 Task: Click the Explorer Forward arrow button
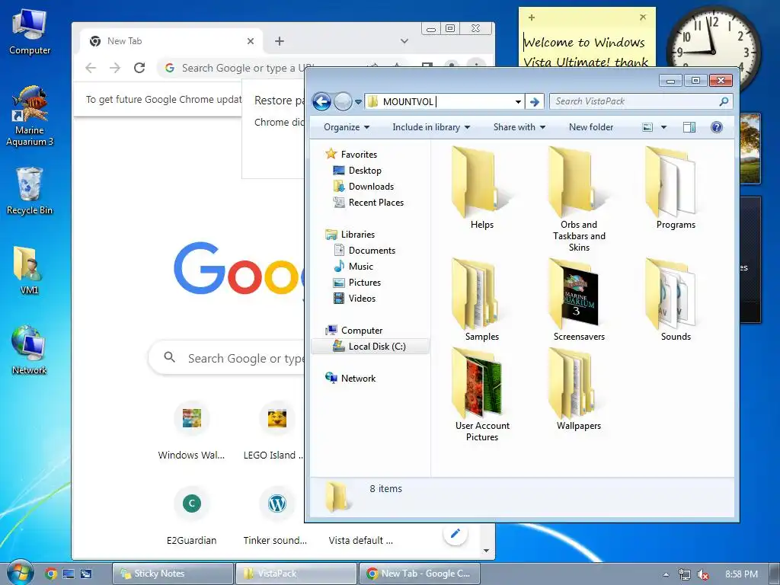(343, 102)
